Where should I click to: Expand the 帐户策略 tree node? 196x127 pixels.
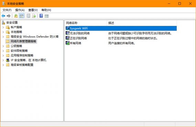[3, 27]
